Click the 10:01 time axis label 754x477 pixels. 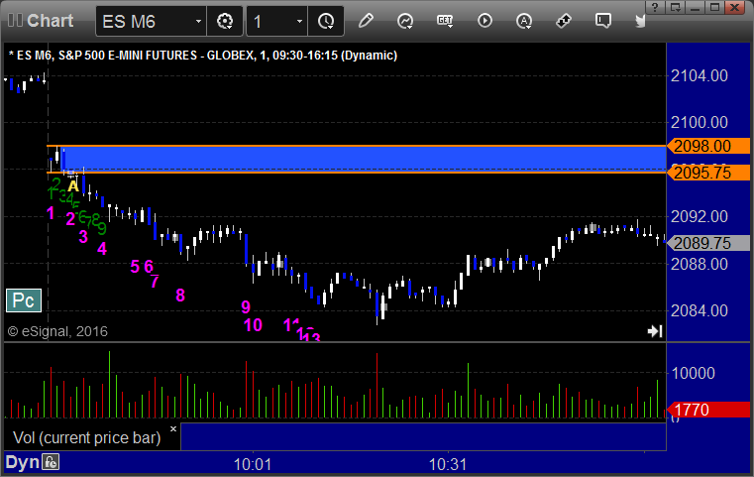click(253, 464)
